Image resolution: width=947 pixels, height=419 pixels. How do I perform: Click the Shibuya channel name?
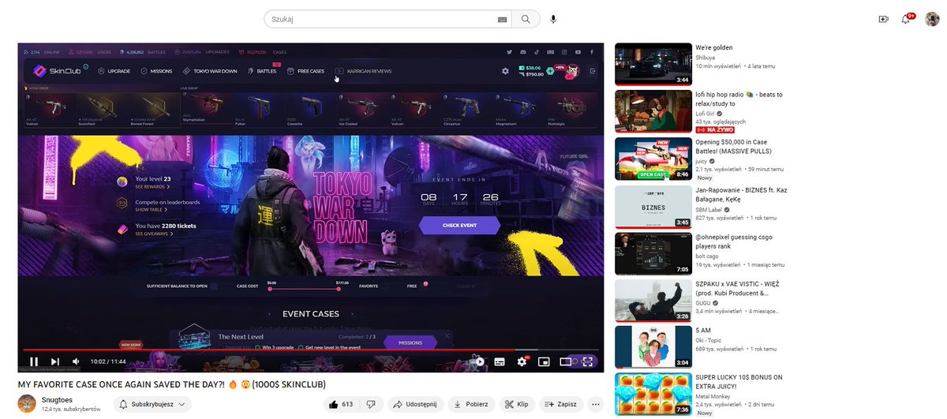tap(706, 57)
